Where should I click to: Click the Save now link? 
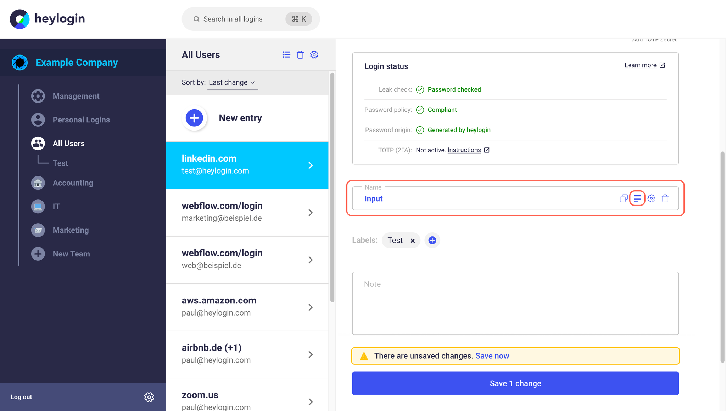pos(492,356)
